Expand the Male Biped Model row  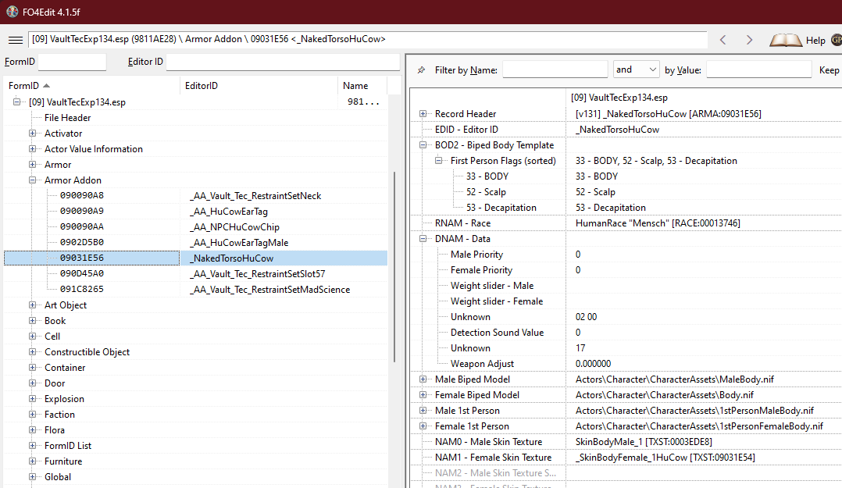(423, 379)
